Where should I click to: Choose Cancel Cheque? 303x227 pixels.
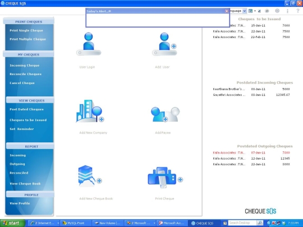pyautogui.click(x=22, y=83)
